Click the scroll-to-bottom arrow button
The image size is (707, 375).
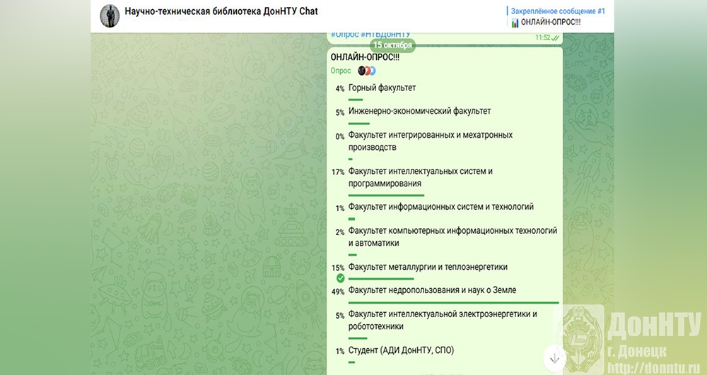coord(555,358)
